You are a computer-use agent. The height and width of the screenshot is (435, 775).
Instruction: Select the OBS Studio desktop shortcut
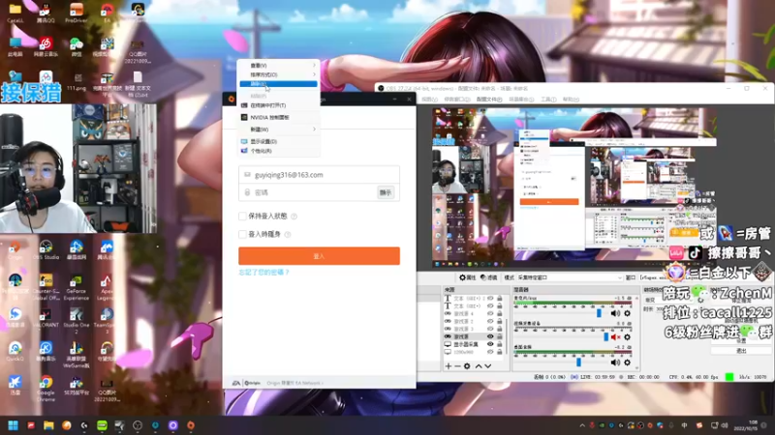pyautogui.click(x=46, y=249)
